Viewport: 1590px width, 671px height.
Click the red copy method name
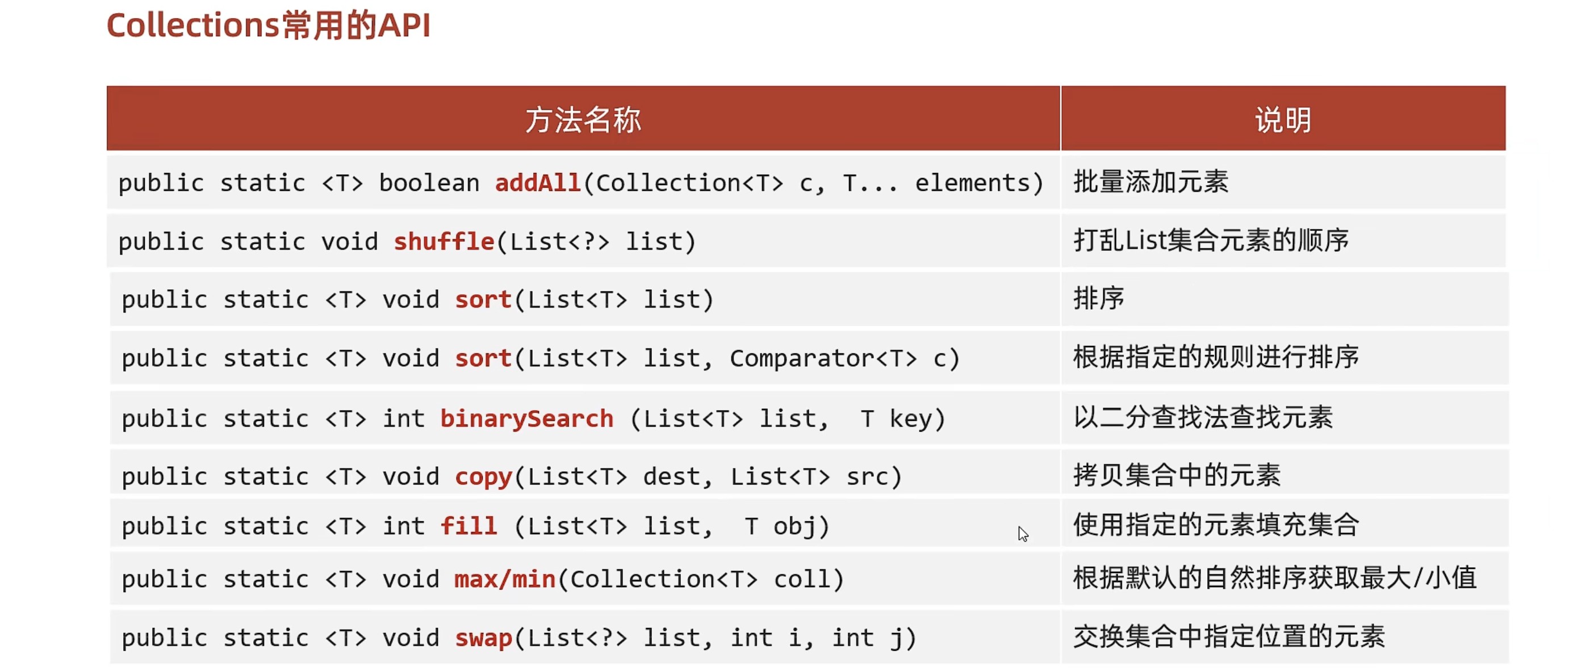click(483, 476)
